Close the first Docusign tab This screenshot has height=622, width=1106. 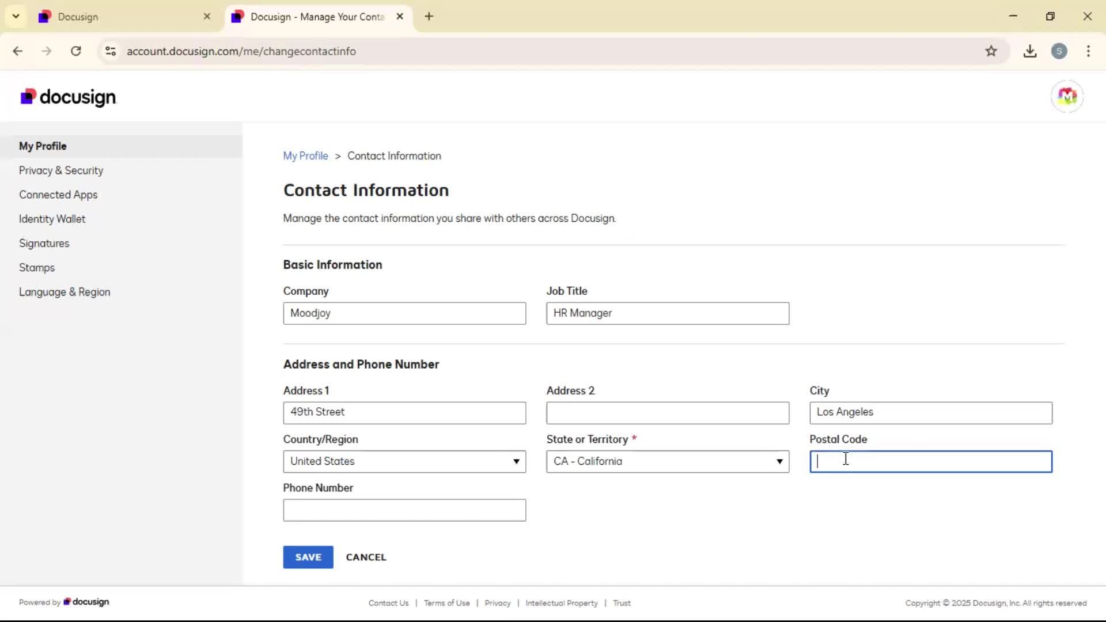[207, 17]
